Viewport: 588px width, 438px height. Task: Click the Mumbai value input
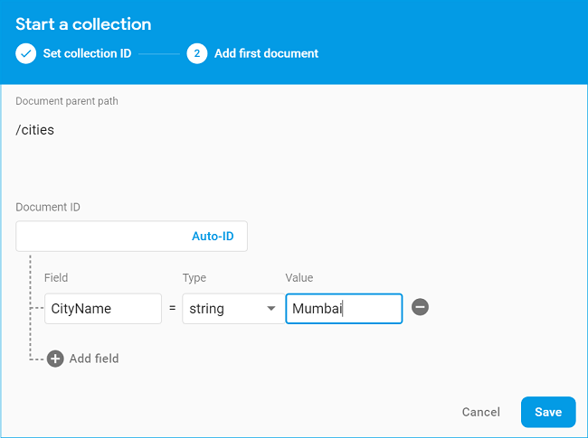click(x=344, y=309)
